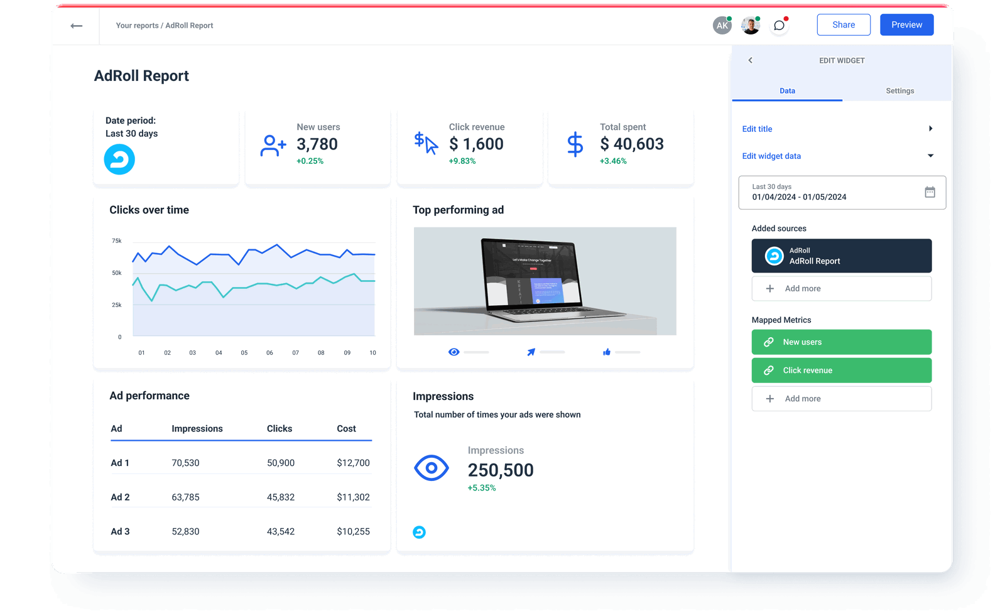Click the AdRoll logo in Date period widget
The width and height of the screenshot is (1005, 611).
(x=119, y=160)
